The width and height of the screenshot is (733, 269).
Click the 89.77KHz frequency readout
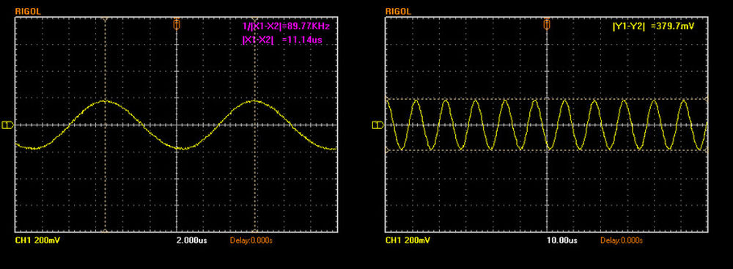[289, 26]
